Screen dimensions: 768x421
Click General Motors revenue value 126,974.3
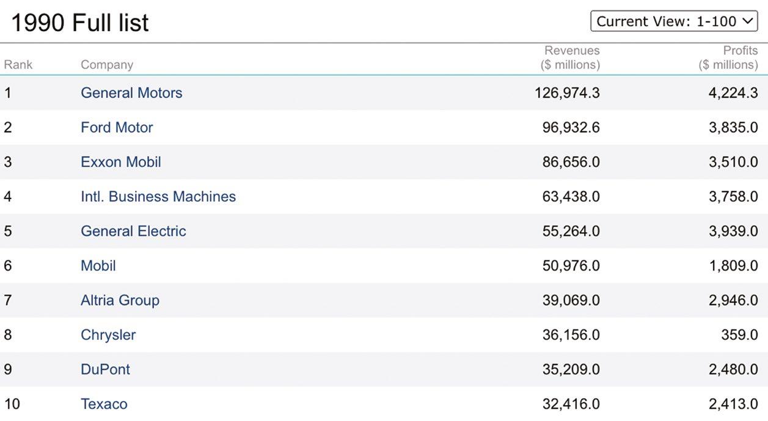(567, 93)
